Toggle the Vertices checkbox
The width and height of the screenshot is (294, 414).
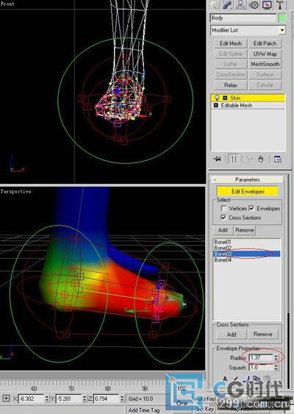(x=223, y=208)
